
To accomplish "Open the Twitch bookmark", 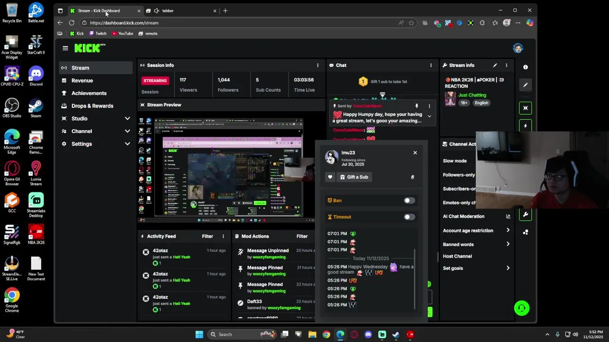I will 98,34.
